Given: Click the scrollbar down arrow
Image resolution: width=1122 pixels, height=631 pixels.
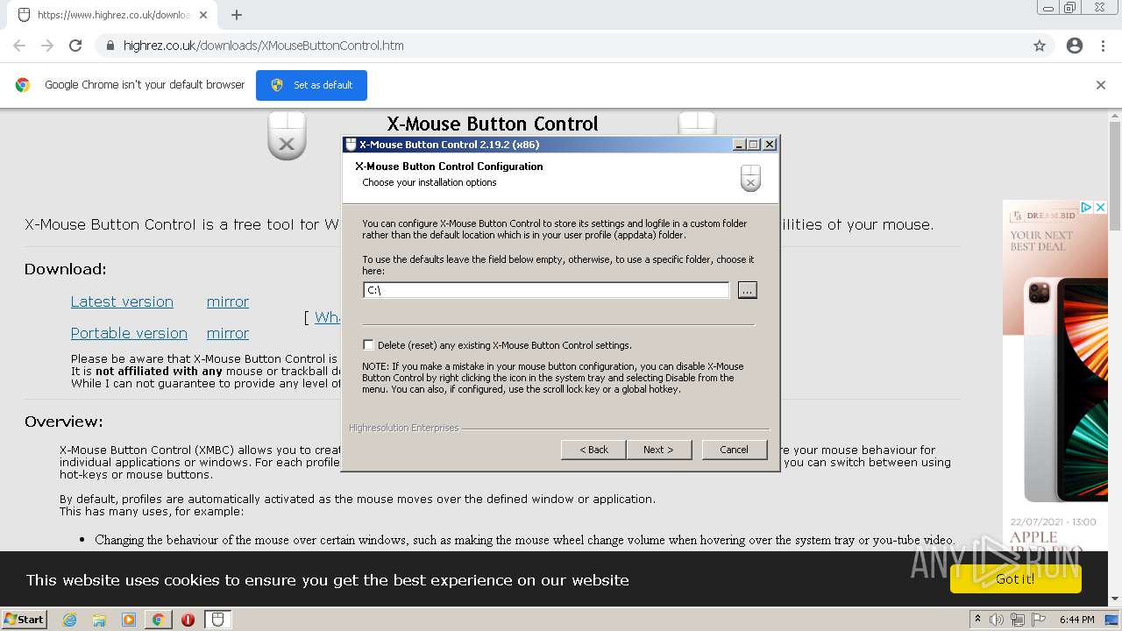Looking at the screenshot, I should click(1115, 599).
